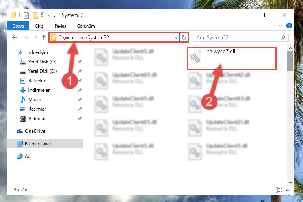This screenshot has width=303, height=202.
Task: Switch to details view icon in status bar
Action: tap(279, 190)
